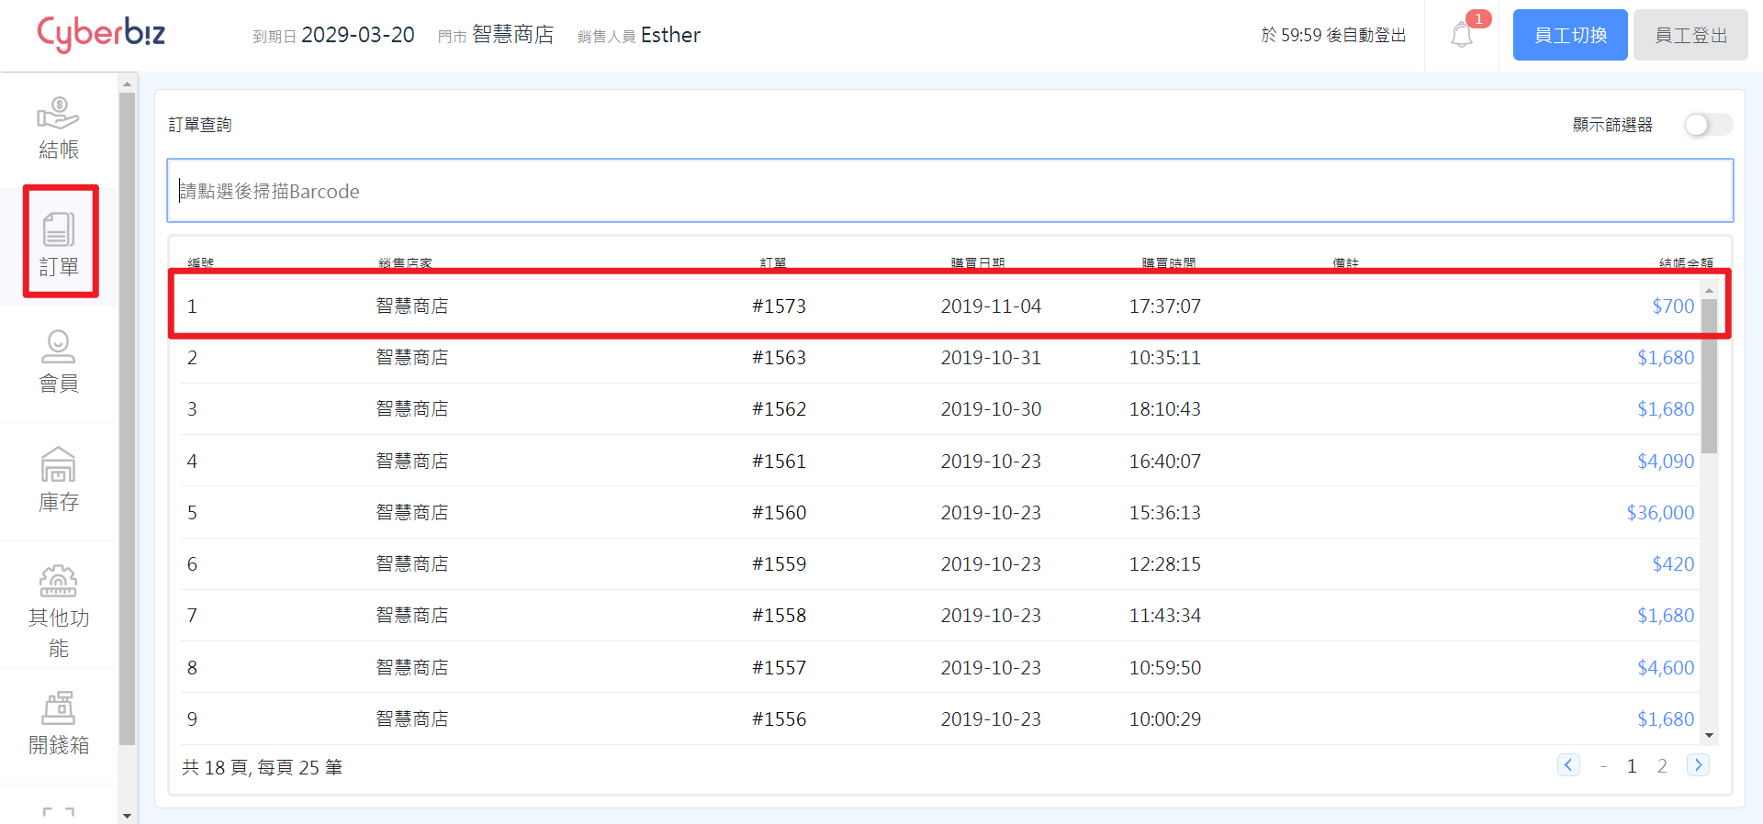Click the order table scrollbar thumb
This screenshot has width=1763, height=824.
[x=1709, y=376]
